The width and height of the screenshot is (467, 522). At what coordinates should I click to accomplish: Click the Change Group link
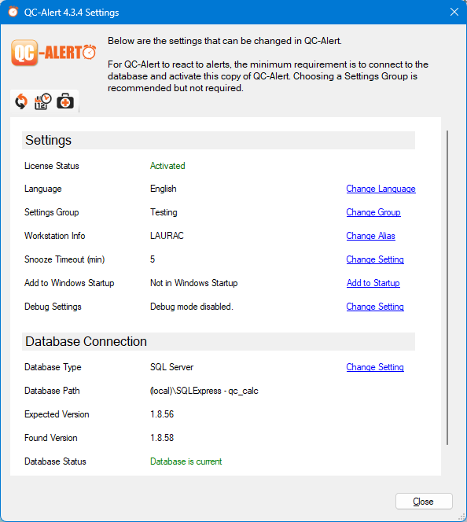tap(373, 212)
